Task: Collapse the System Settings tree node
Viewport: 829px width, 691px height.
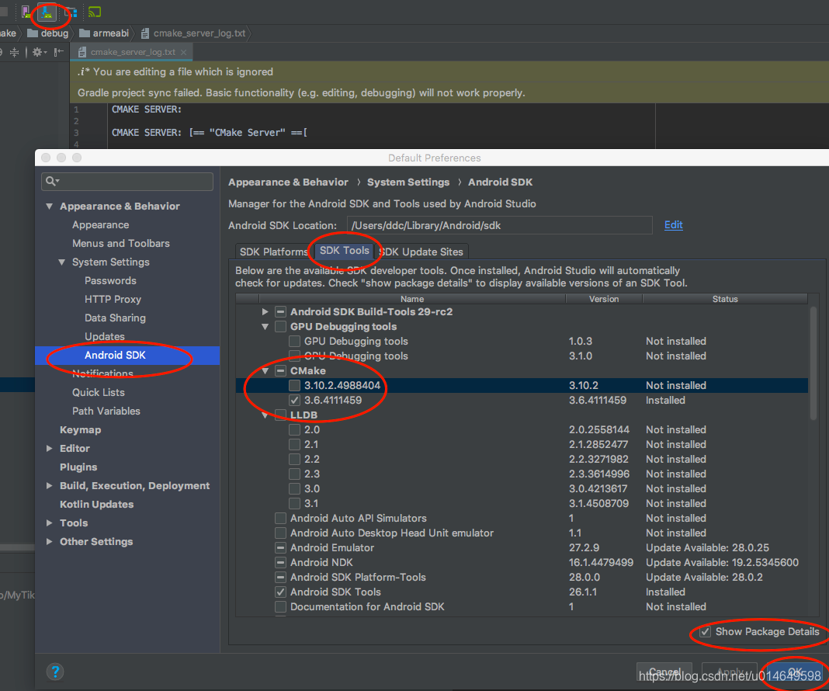Action: [x=62, y=262]
